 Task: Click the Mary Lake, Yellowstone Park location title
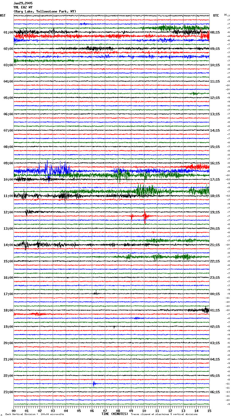tap(45, 11)
